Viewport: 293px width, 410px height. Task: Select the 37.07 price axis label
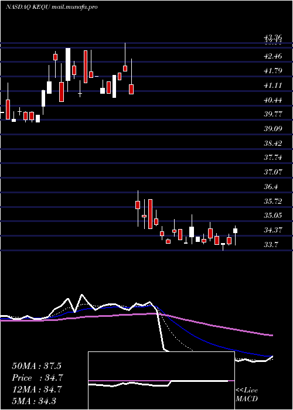(x=273, y=172)
